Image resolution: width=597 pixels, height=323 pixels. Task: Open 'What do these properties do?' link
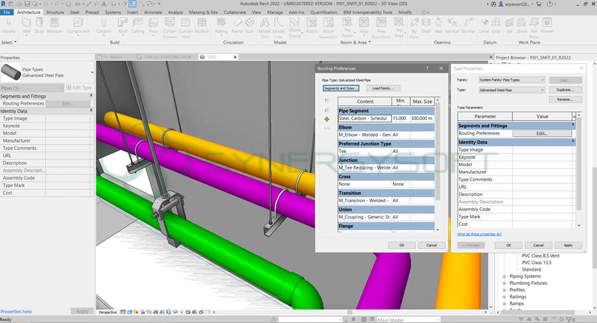click(479, 234)
